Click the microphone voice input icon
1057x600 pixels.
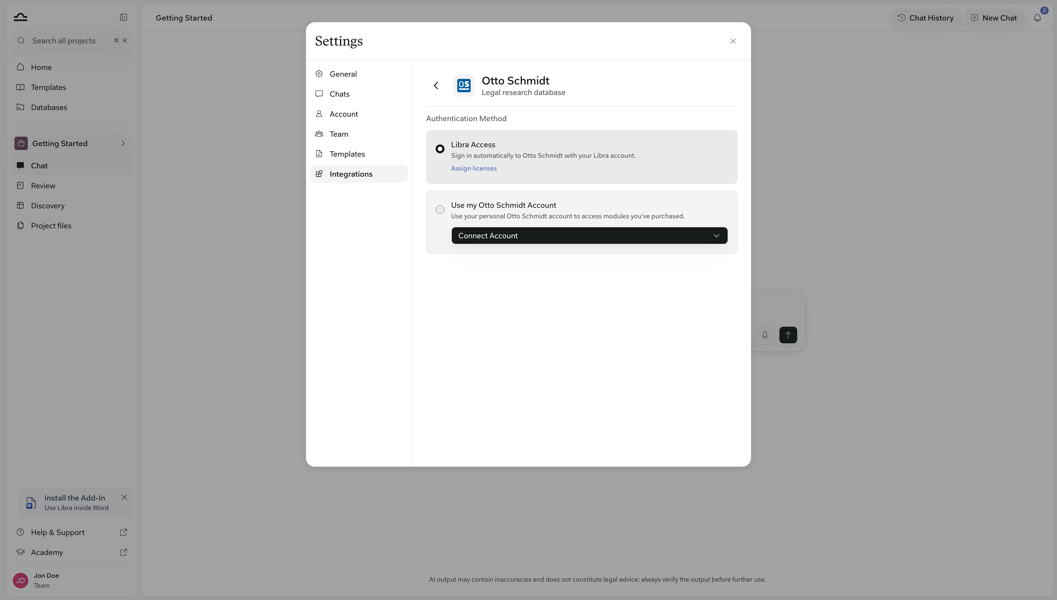[x=764, y=335]
